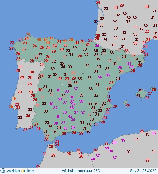Click the purple 36 reading in Algeria
Viewport: 158px width, 174px height.
tap(153, 133)
